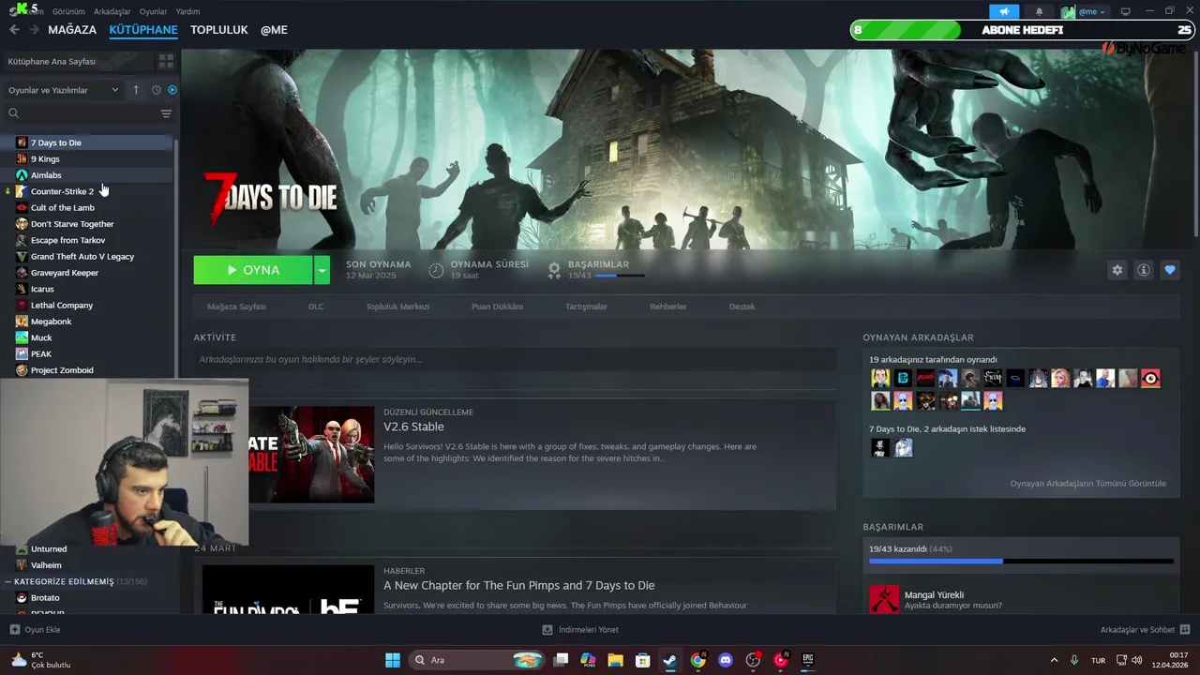This screenshot has width=1200, height=675.
Task: Open Discord from the taskbar
Action: click(x=725, y=660)
